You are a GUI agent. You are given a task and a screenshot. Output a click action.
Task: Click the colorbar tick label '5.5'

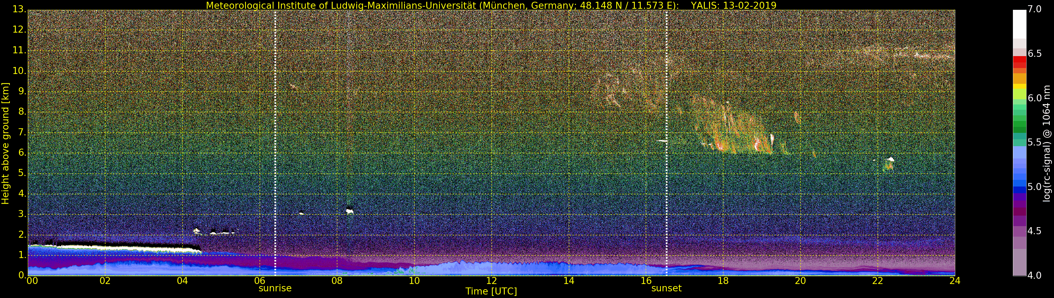(1034, 142)
